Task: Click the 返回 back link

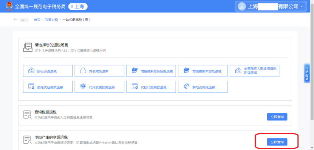Action: 24,20
